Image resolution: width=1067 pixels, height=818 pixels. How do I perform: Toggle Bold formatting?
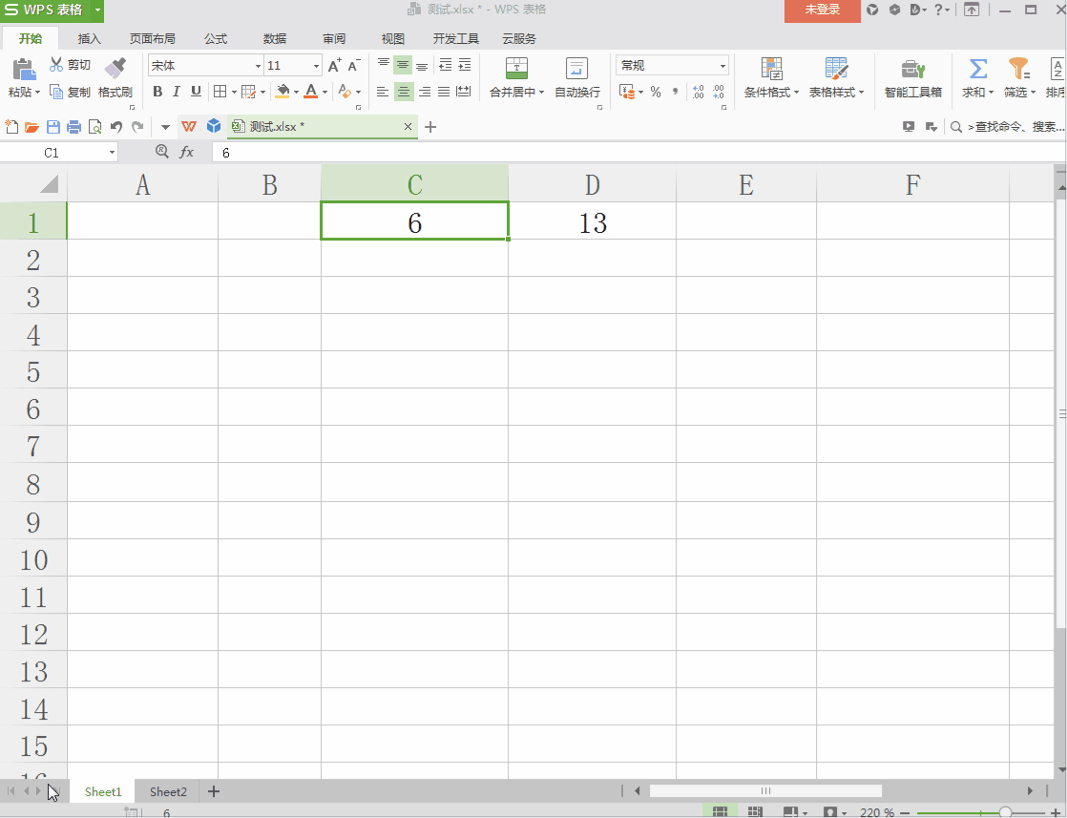157,92
